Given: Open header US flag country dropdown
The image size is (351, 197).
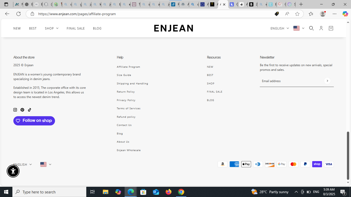Looking at the screenshot, I should click(x=299, y=28).
